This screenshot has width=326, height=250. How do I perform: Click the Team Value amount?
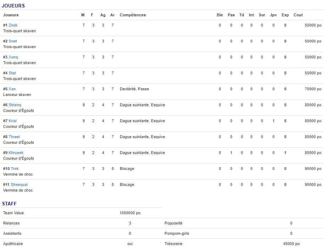coord(130,213)
